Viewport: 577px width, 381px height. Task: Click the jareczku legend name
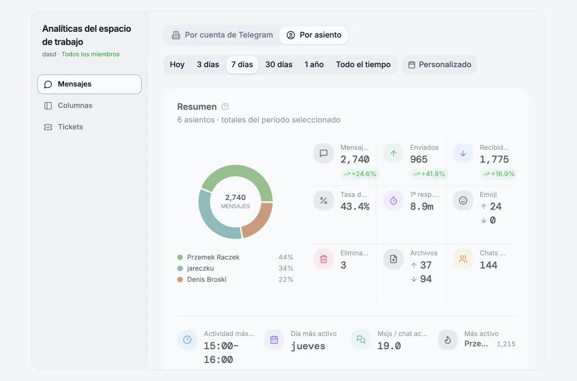pyautogui.click(x=200, y=268)
